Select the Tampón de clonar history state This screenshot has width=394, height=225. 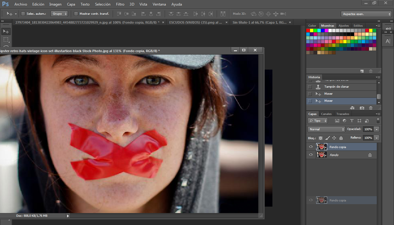coord(336,87)
